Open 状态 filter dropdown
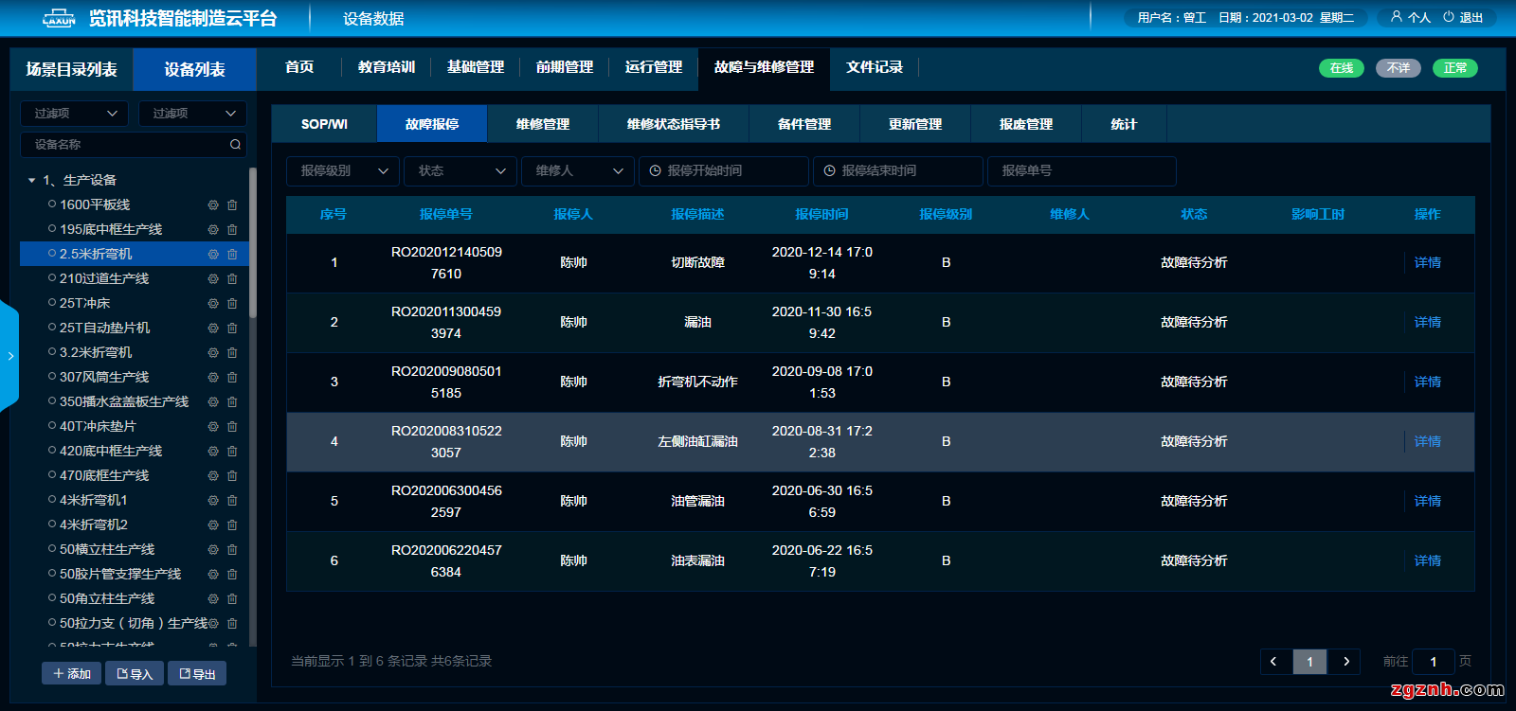Screen dimensions: 1516x711 (x=460, y=171)
